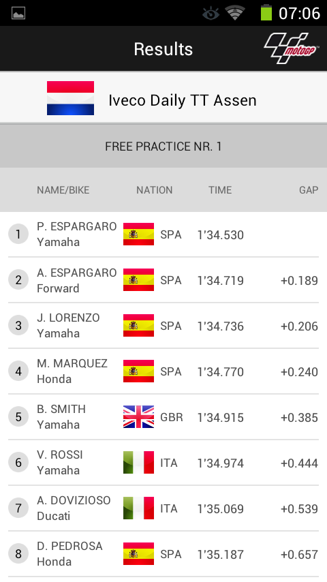The width and height of the screenshot is (327, 582).
Task: Tap the Spanish flag in D. Pedrosa's row
Action: pos(138,554)
